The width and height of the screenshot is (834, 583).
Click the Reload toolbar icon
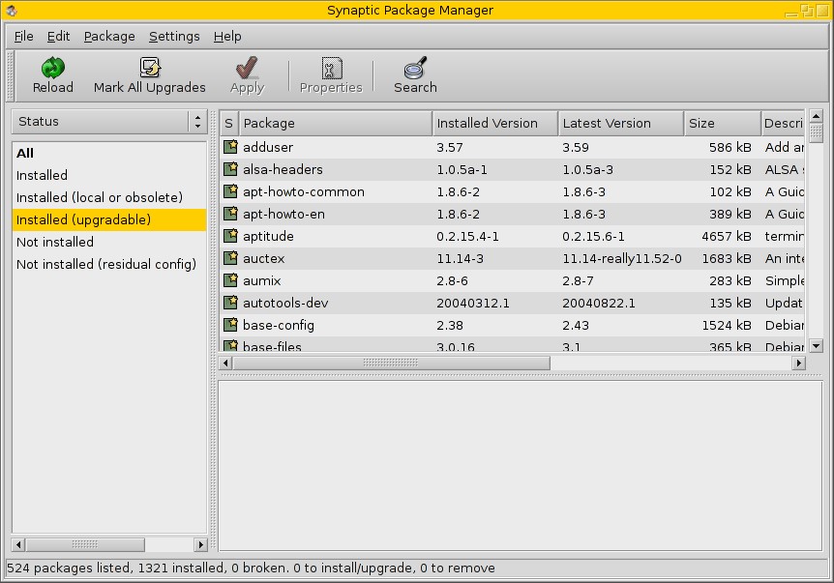(x=52, y=69)
